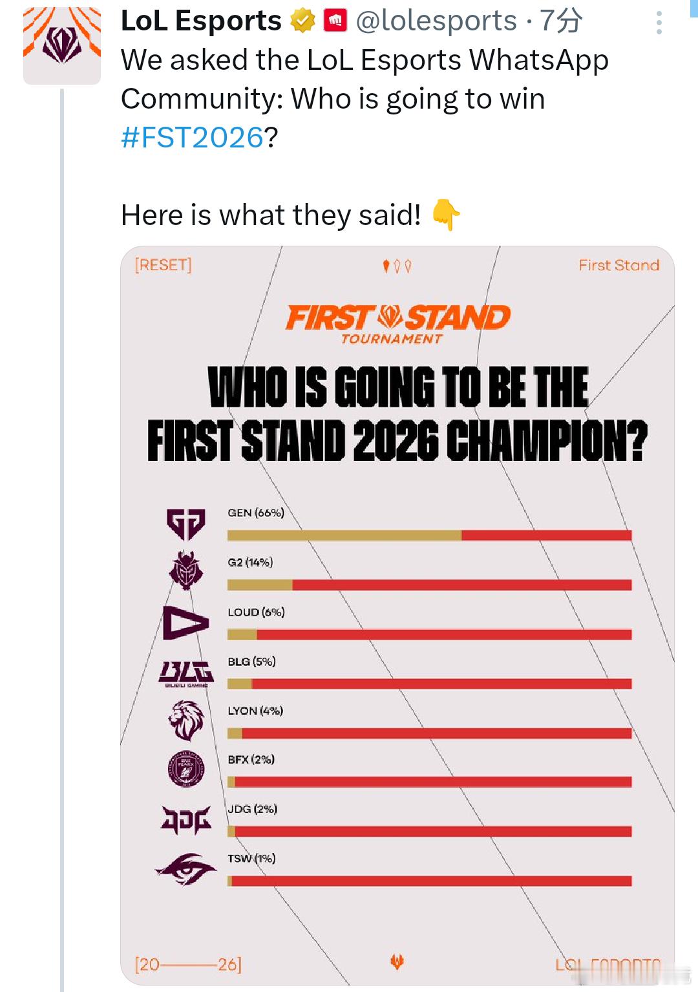
Task: Click the BFX circular crest logo
Action: click(185, 769)
